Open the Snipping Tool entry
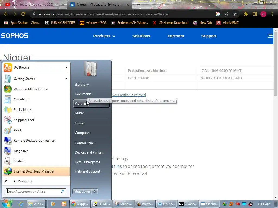The width and height of the screenshot is (278, 208). pyautogui.click(x=36, y=120)
